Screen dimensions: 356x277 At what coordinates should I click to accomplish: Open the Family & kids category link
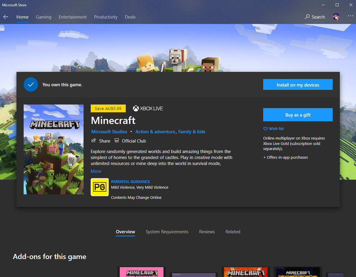(192, 132)
